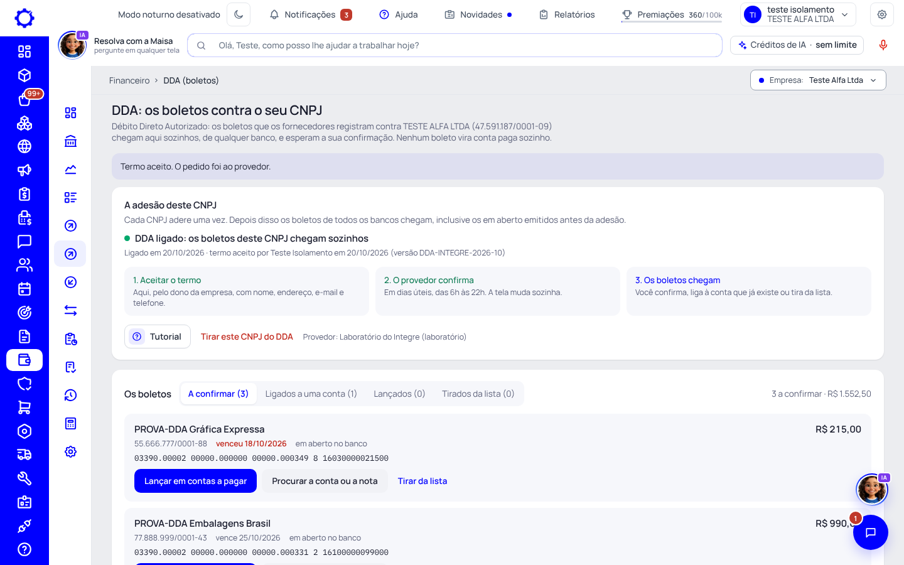Open the calendar icon in main sidebar

click(x=24, y=289)
